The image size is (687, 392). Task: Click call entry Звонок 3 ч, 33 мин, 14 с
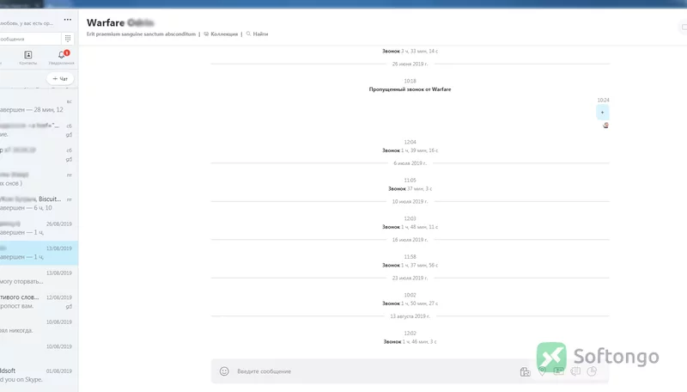click(x=410, y=51)
